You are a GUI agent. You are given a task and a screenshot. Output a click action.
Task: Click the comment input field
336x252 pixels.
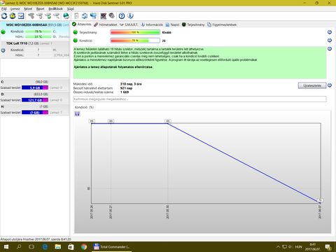(199, 99)
